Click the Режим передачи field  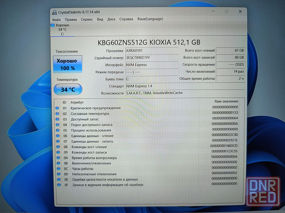coord(152,72)
